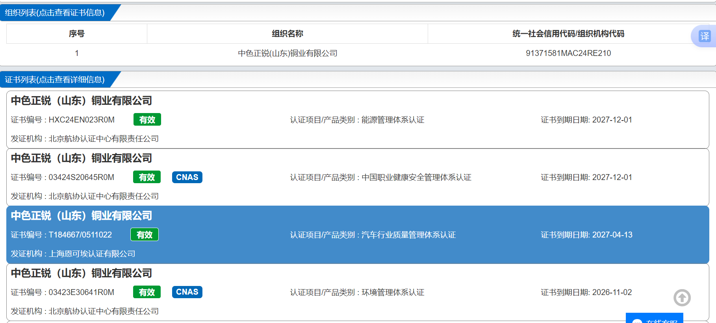The image size is (716, 323).
Task: Click the CNAS badge for 03423E30641R0M
Action: click(x=187, y=292)
